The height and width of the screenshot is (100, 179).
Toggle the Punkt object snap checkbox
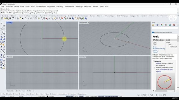14,94
